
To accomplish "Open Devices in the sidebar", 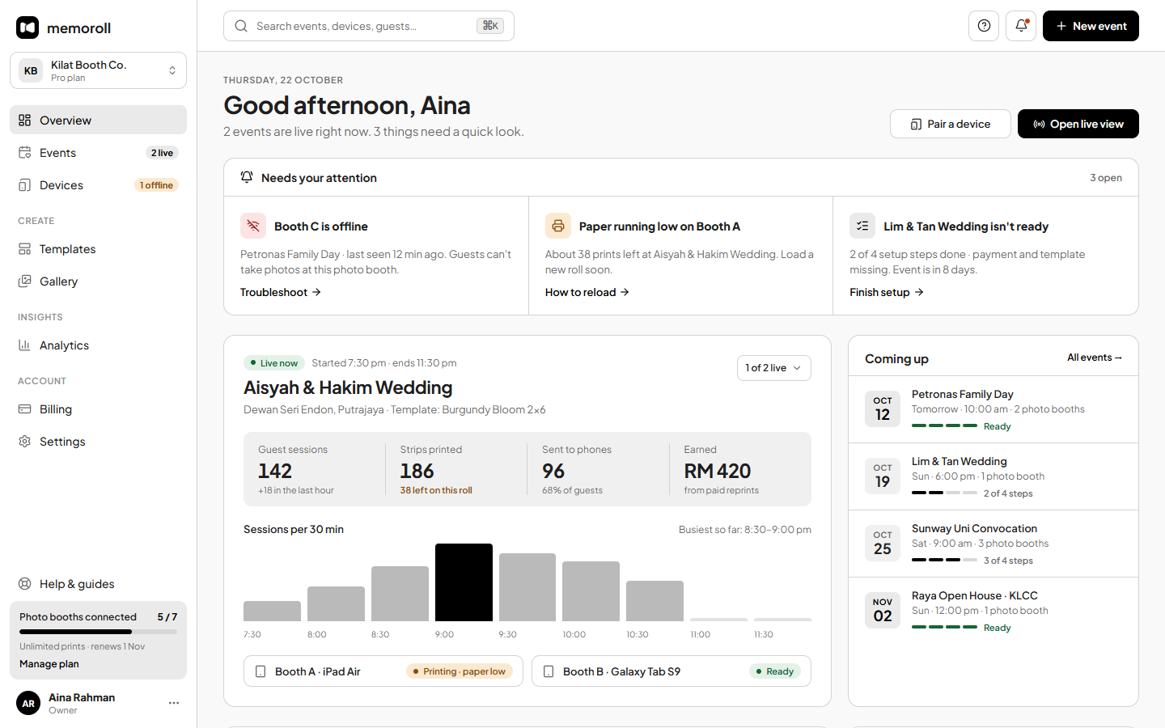I will (98, 184).
